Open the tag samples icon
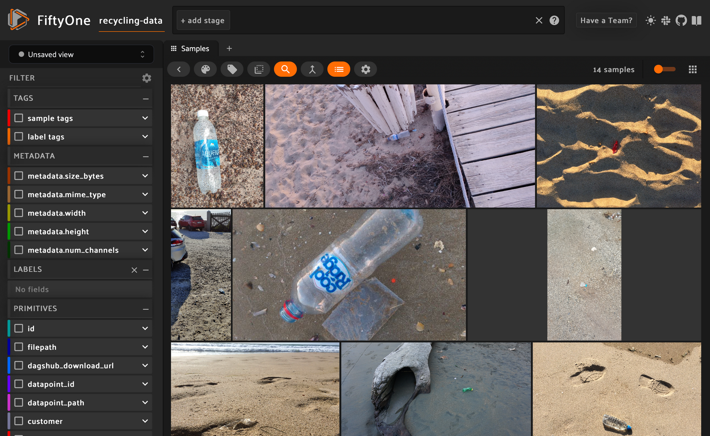Image resolution: width=710 pixels, height=436 pixels. click(x=232, y=69)
